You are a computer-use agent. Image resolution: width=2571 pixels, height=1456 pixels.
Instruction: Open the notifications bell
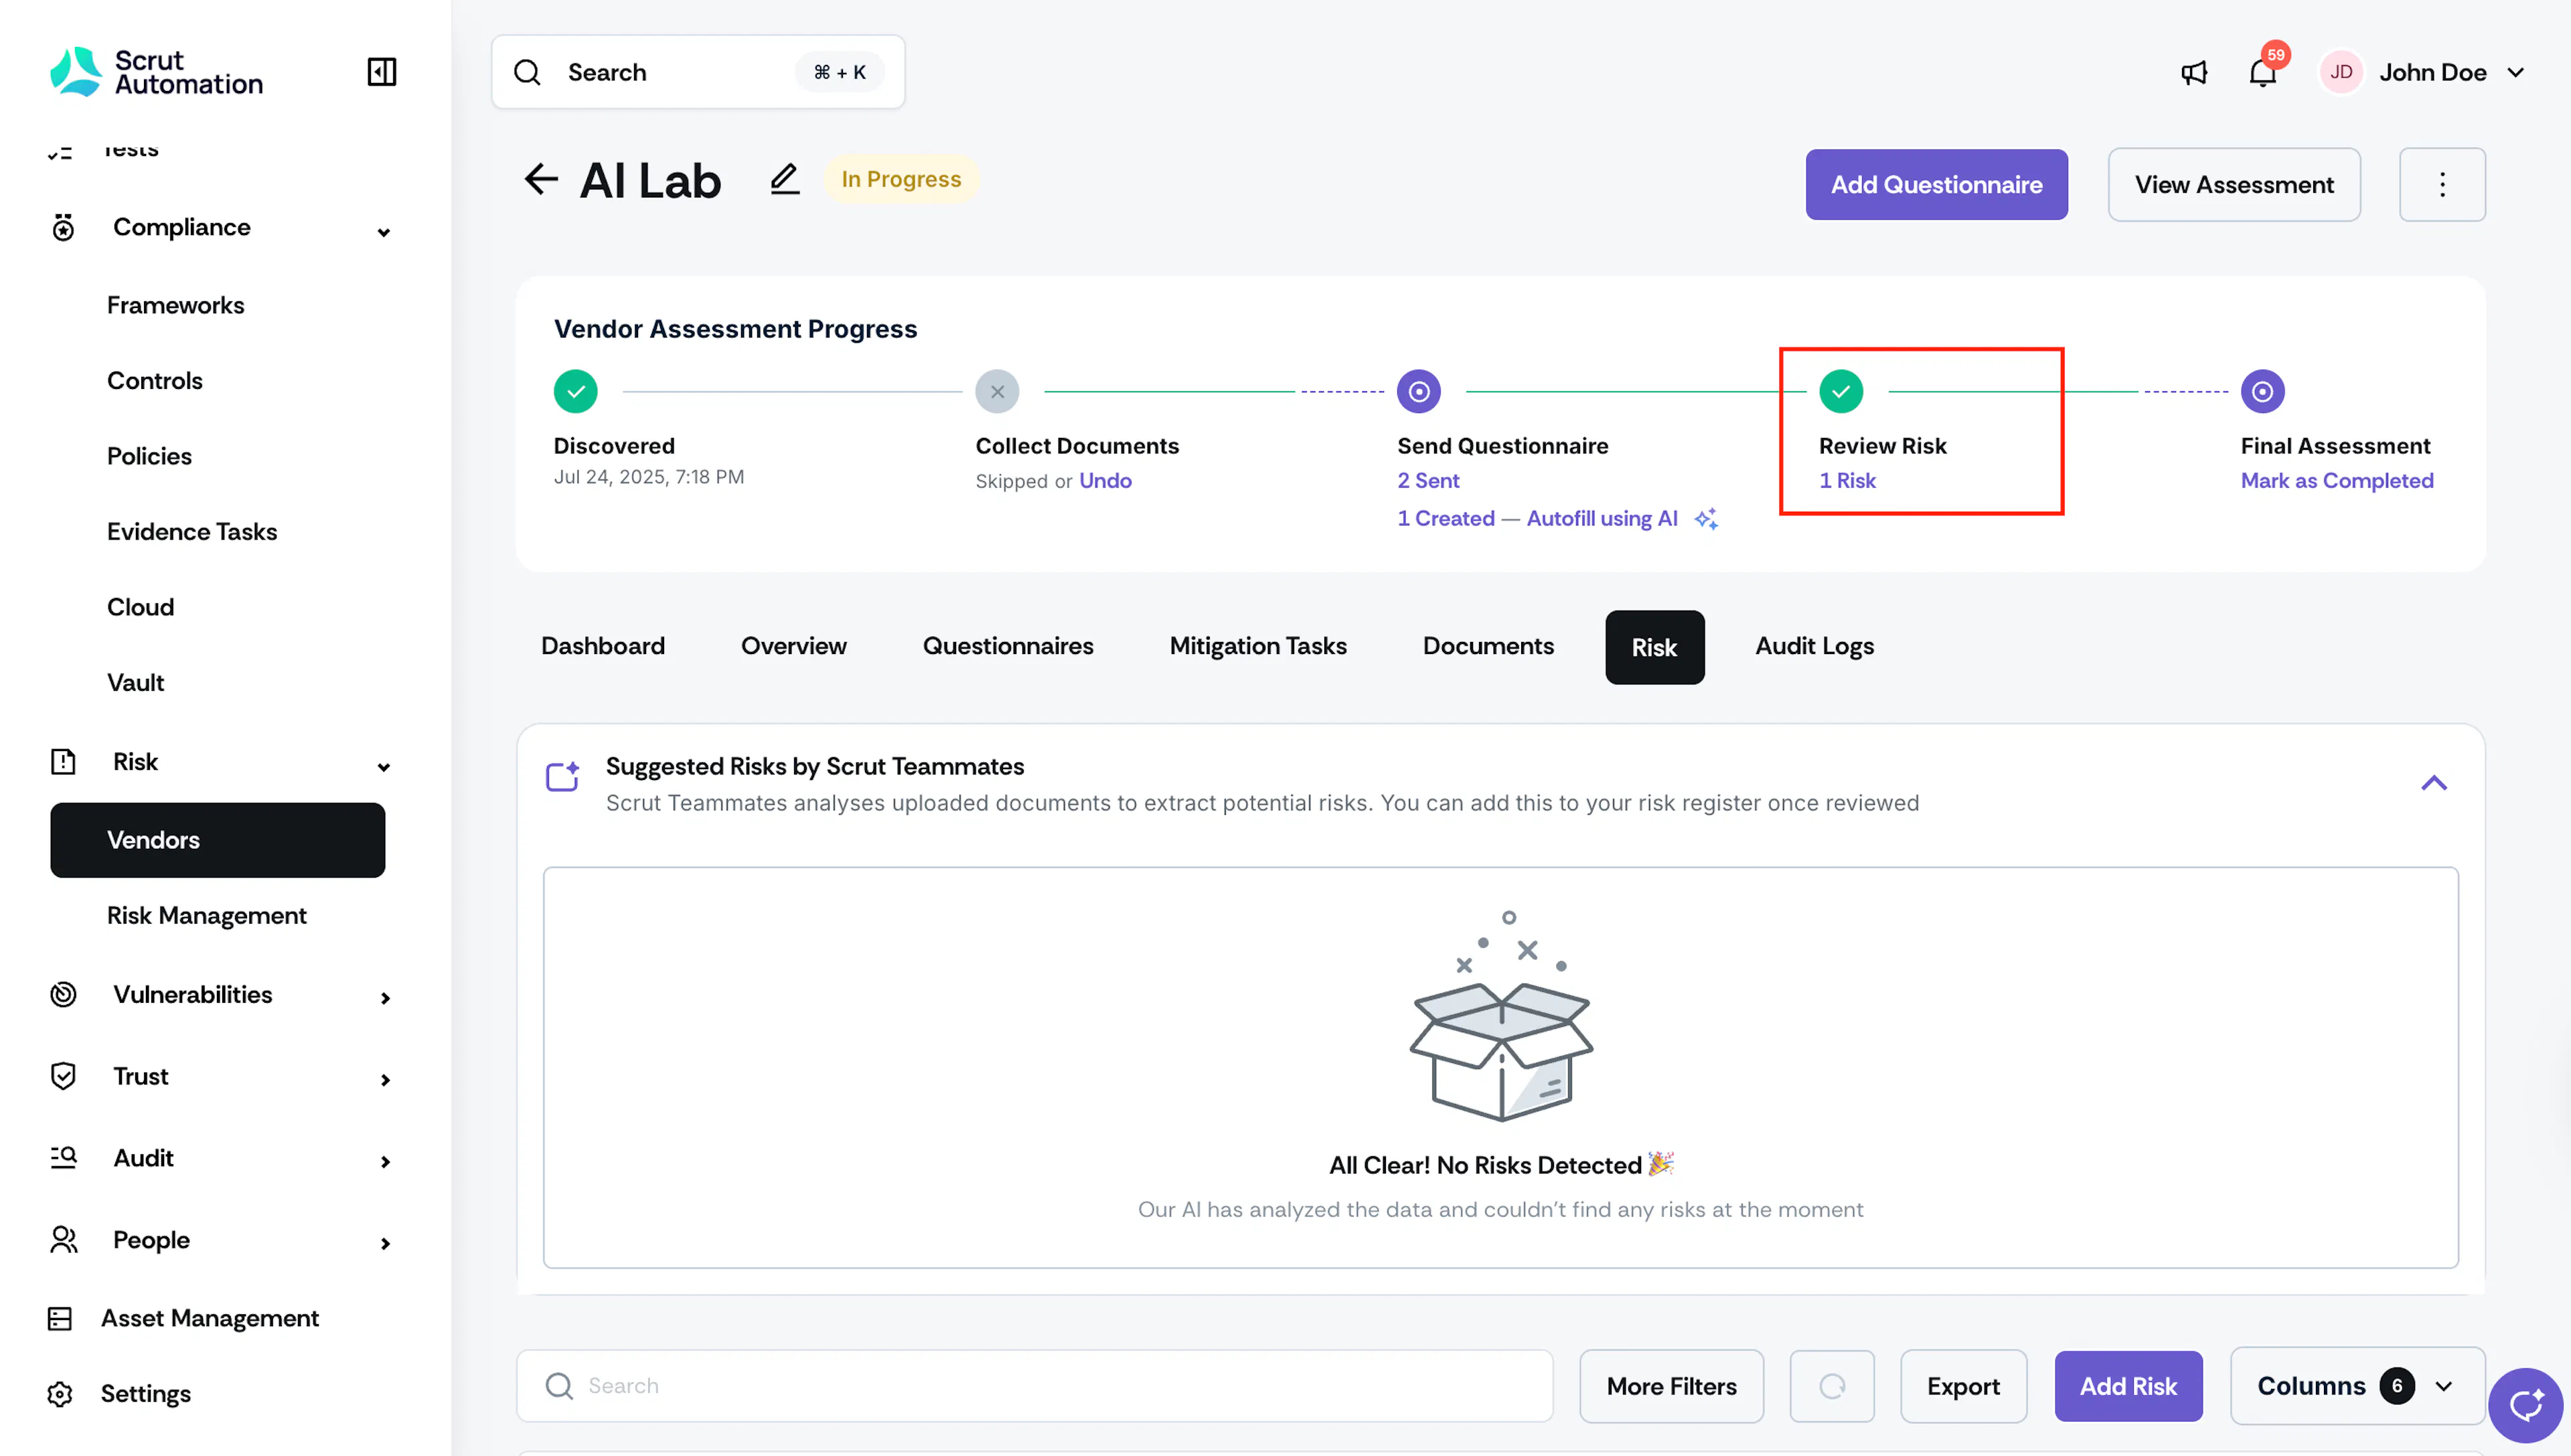pyautogui.click(x=2262, y=72)
